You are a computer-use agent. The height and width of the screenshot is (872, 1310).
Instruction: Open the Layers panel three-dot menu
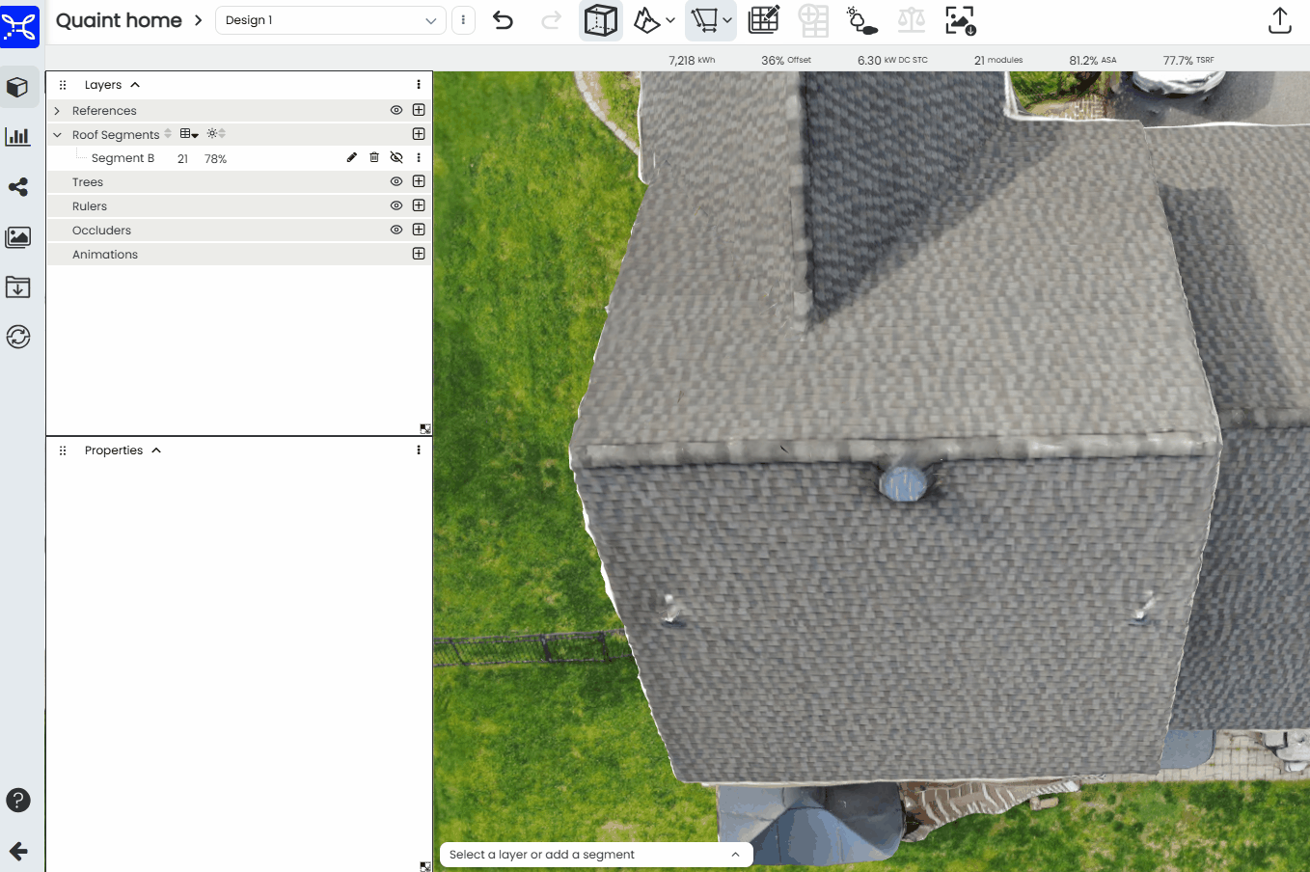419,85
